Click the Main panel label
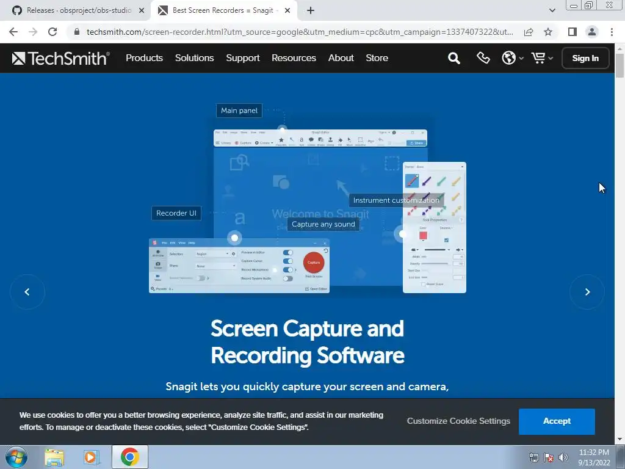Viewport: 625px width, 469px height. pos(239,111)
